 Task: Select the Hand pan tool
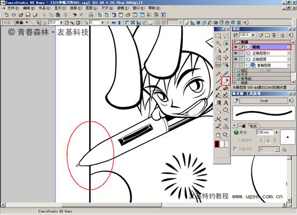coord(218,135)
